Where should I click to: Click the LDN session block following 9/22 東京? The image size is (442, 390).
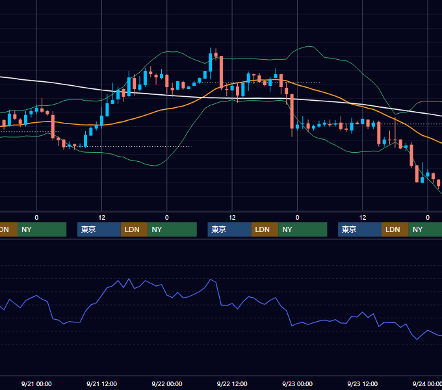(265, 229)
